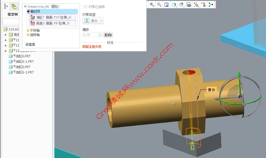Click the Zoom In magnifier icon
The image size is (266, 158).
(x=152, y=5)
